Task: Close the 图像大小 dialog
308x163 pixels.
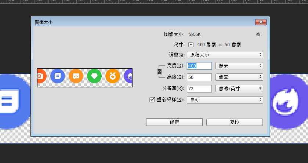Action: [x=261, y=22]
